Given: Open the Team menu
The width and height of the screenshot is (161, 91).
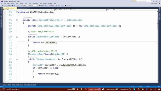Looking at the screenshot, I should point(26,3).
